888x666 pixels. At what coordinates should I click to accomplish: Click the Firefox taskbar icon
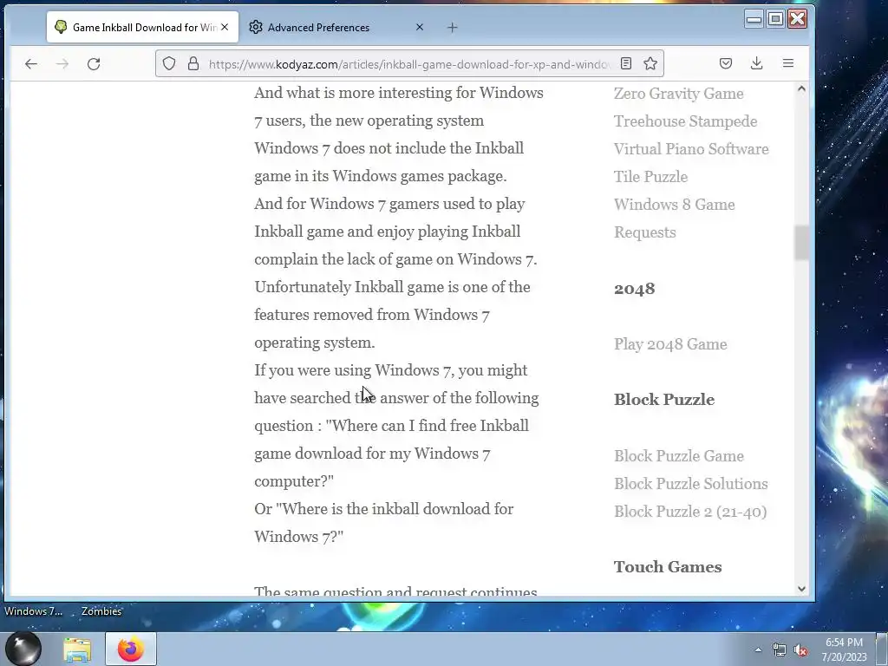tap(131, 649)
